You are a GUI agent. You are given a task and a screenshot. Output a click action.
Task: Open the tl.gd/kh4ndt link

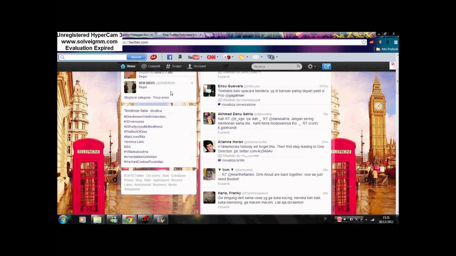227,128
